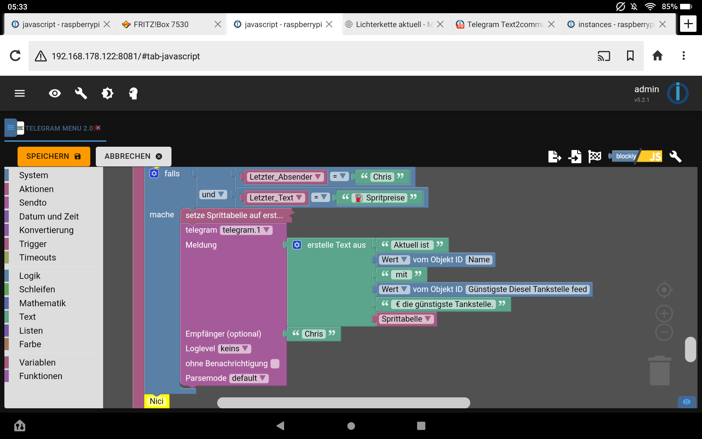702x439 pixels.
Task: Toggle the blue eye button at the bottom right
Action: click(687, 402)
